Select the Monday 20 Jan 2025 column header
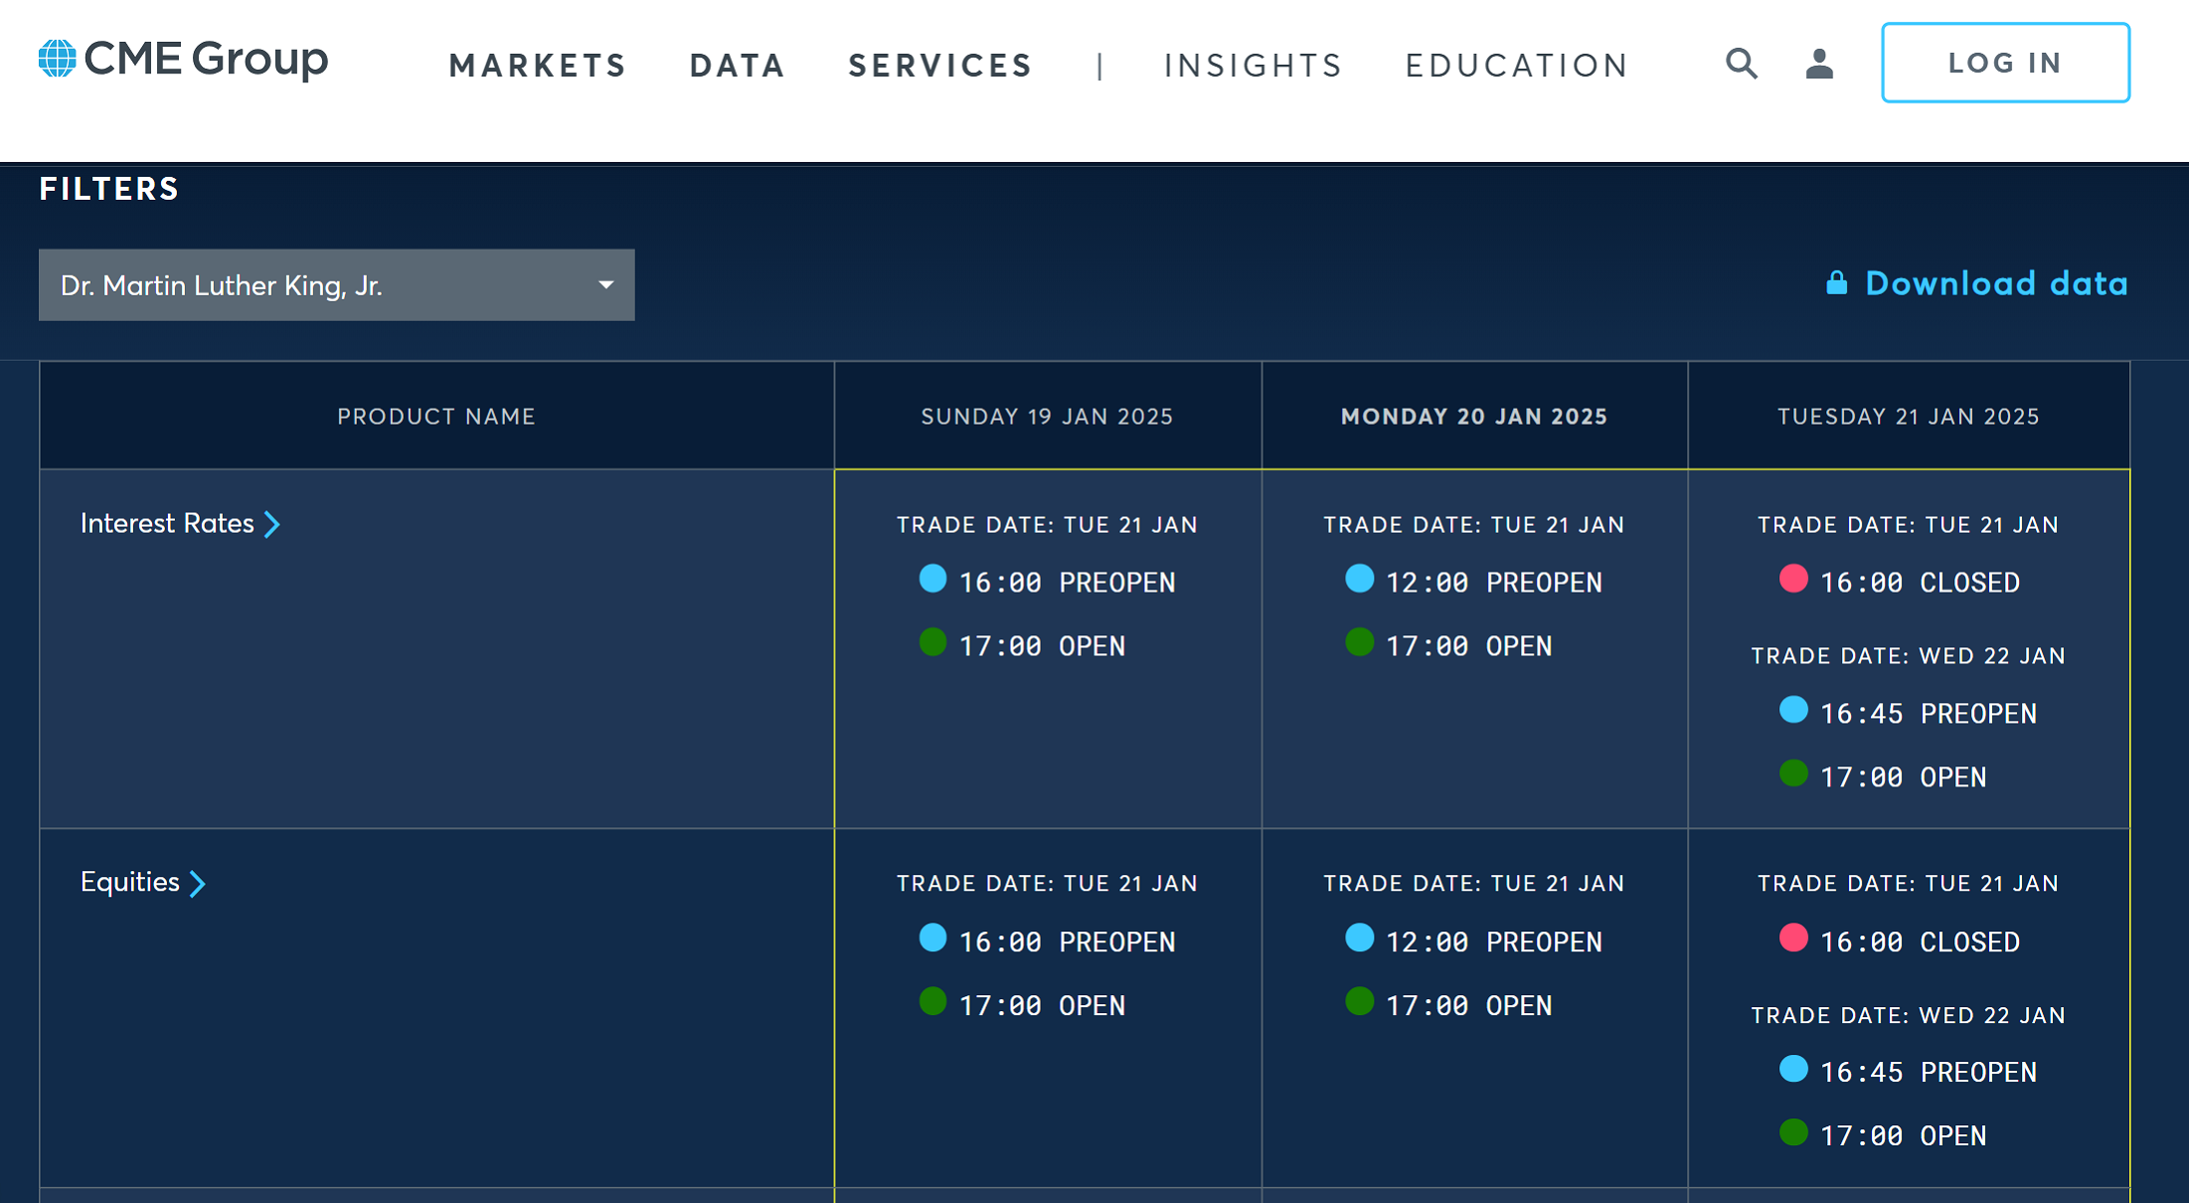2189x1203 pixels. point(1474,417)
